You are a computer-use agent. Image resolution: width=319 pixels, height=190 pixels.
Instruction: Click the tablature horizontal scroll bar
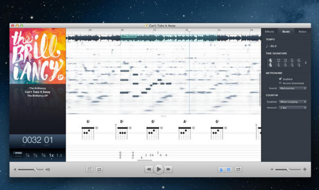[x=145, y=160]
